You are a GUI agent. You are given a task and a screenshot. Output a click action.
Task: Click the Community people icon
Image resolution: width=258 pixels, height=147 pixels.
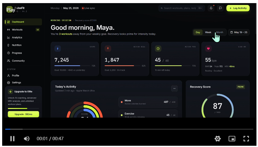pos(8,61)
